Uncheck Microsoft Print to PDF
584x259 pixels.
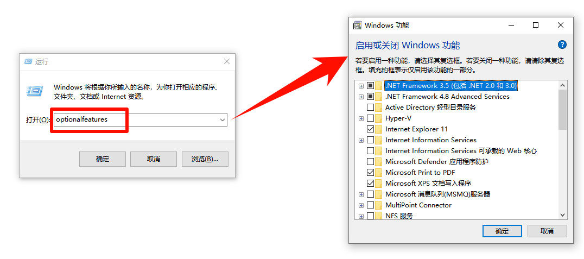[x=370, y=173]
